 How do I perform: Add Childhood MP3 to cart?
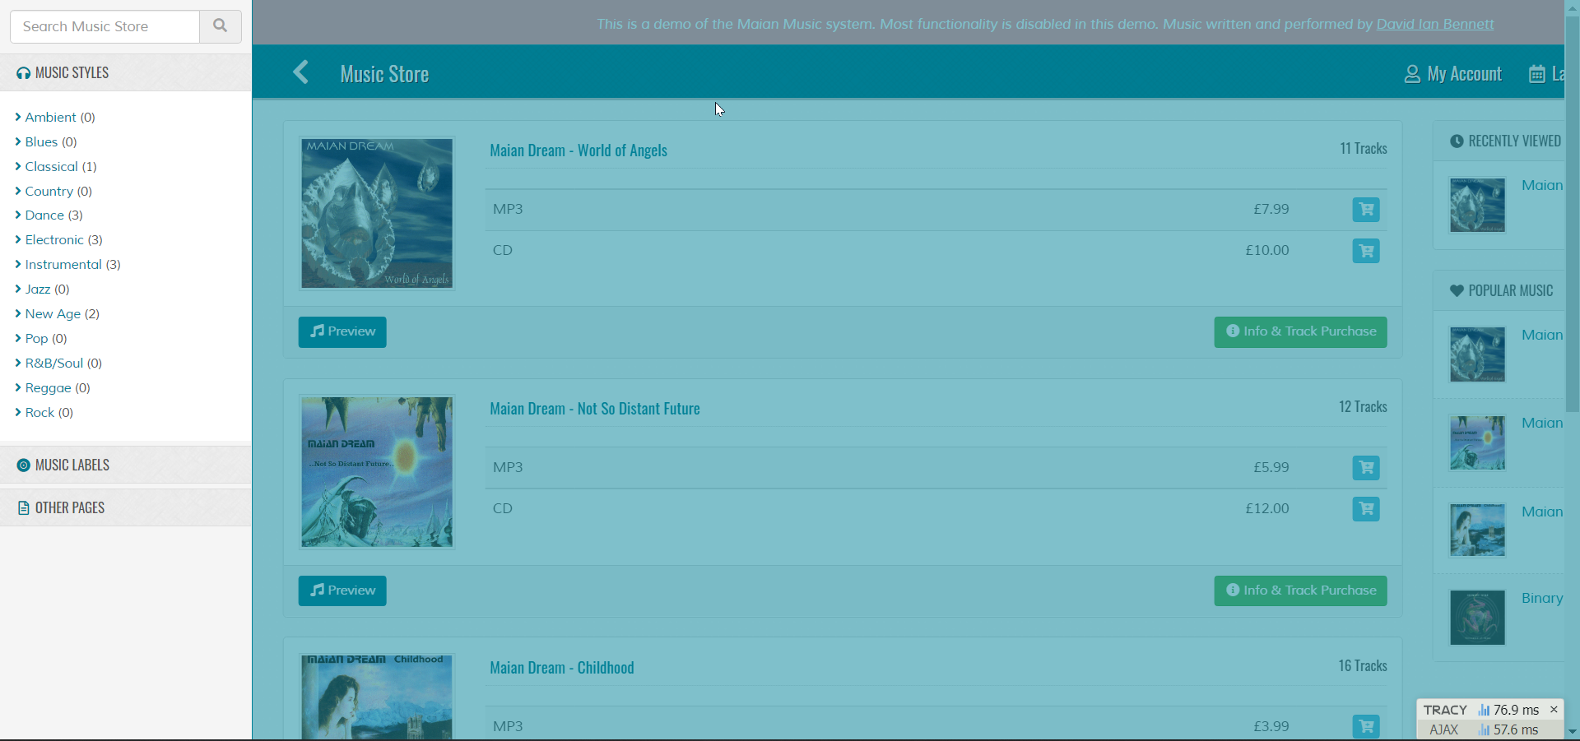(1366, 727)
